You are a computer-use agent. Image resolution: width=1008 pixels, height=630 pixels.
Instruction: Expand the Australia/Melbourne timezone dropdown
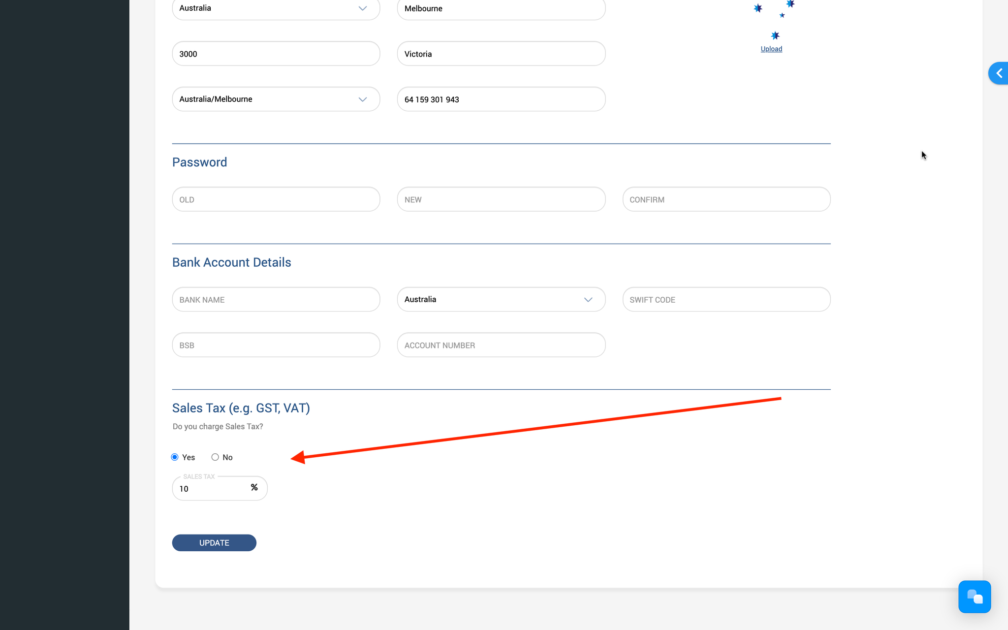click(x=276, y=99)
